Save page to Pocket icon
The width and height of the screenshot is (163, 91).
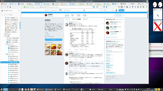tap(104, 7)
